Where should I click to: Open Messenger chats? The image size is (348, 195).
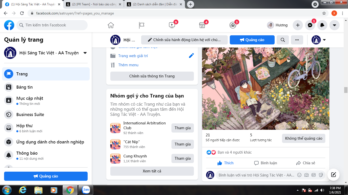pos(310,25)
